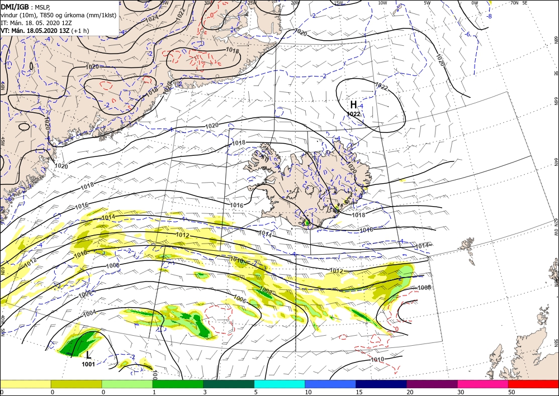Click the medium green 1 mm legend swatch
This screenshot has height=396, width=559.
coord(178,384)
